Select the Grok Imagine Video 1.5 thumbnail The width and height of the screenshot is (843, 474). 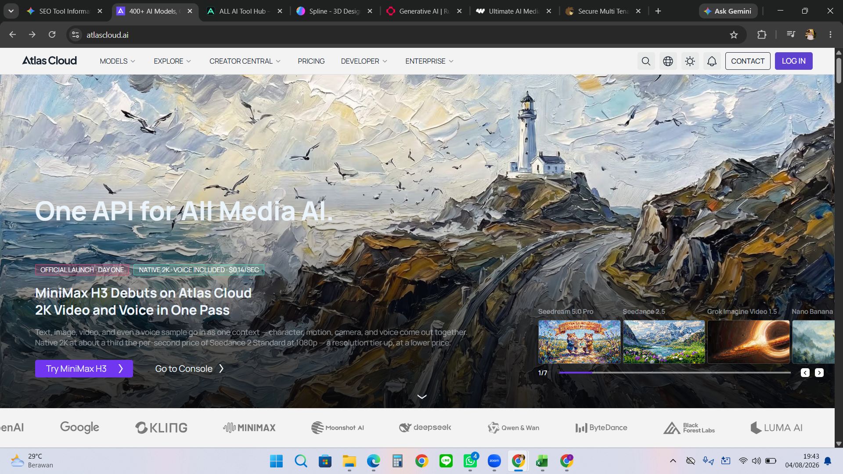pos(749,341)
